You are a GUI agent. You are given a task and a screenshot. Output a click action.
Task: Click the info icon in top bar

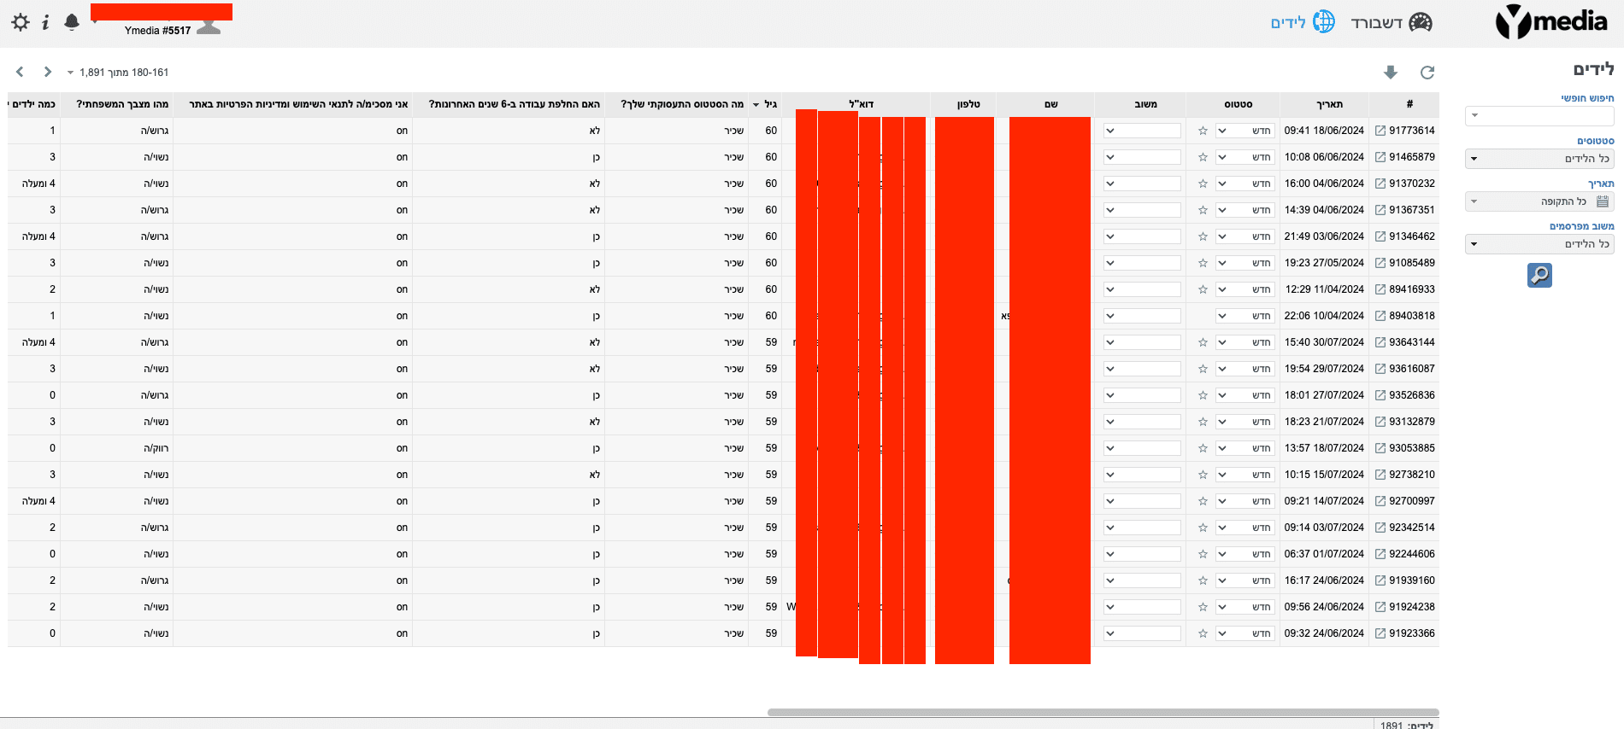point(46,22)
